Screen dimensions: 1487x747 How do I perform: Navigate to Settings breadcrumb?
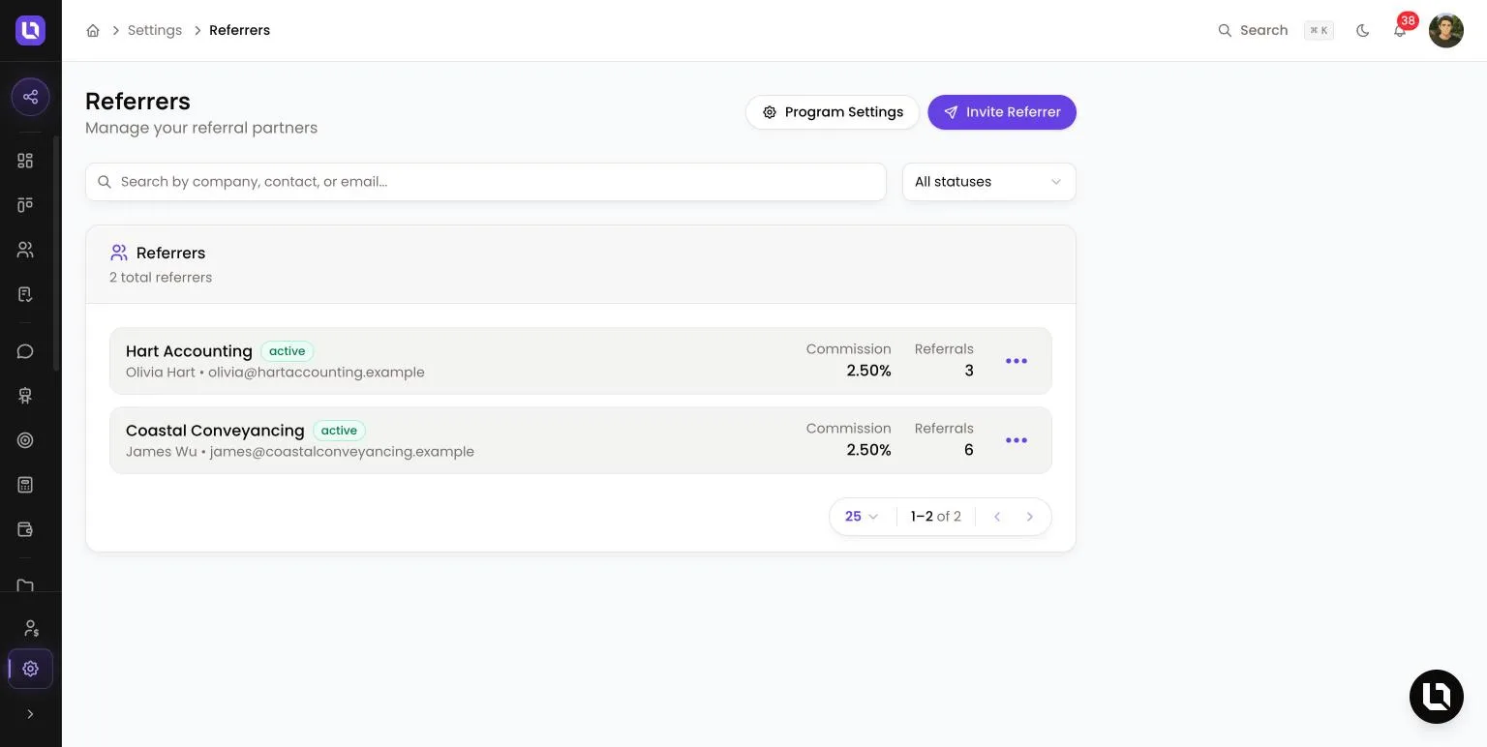coord(155,30)
